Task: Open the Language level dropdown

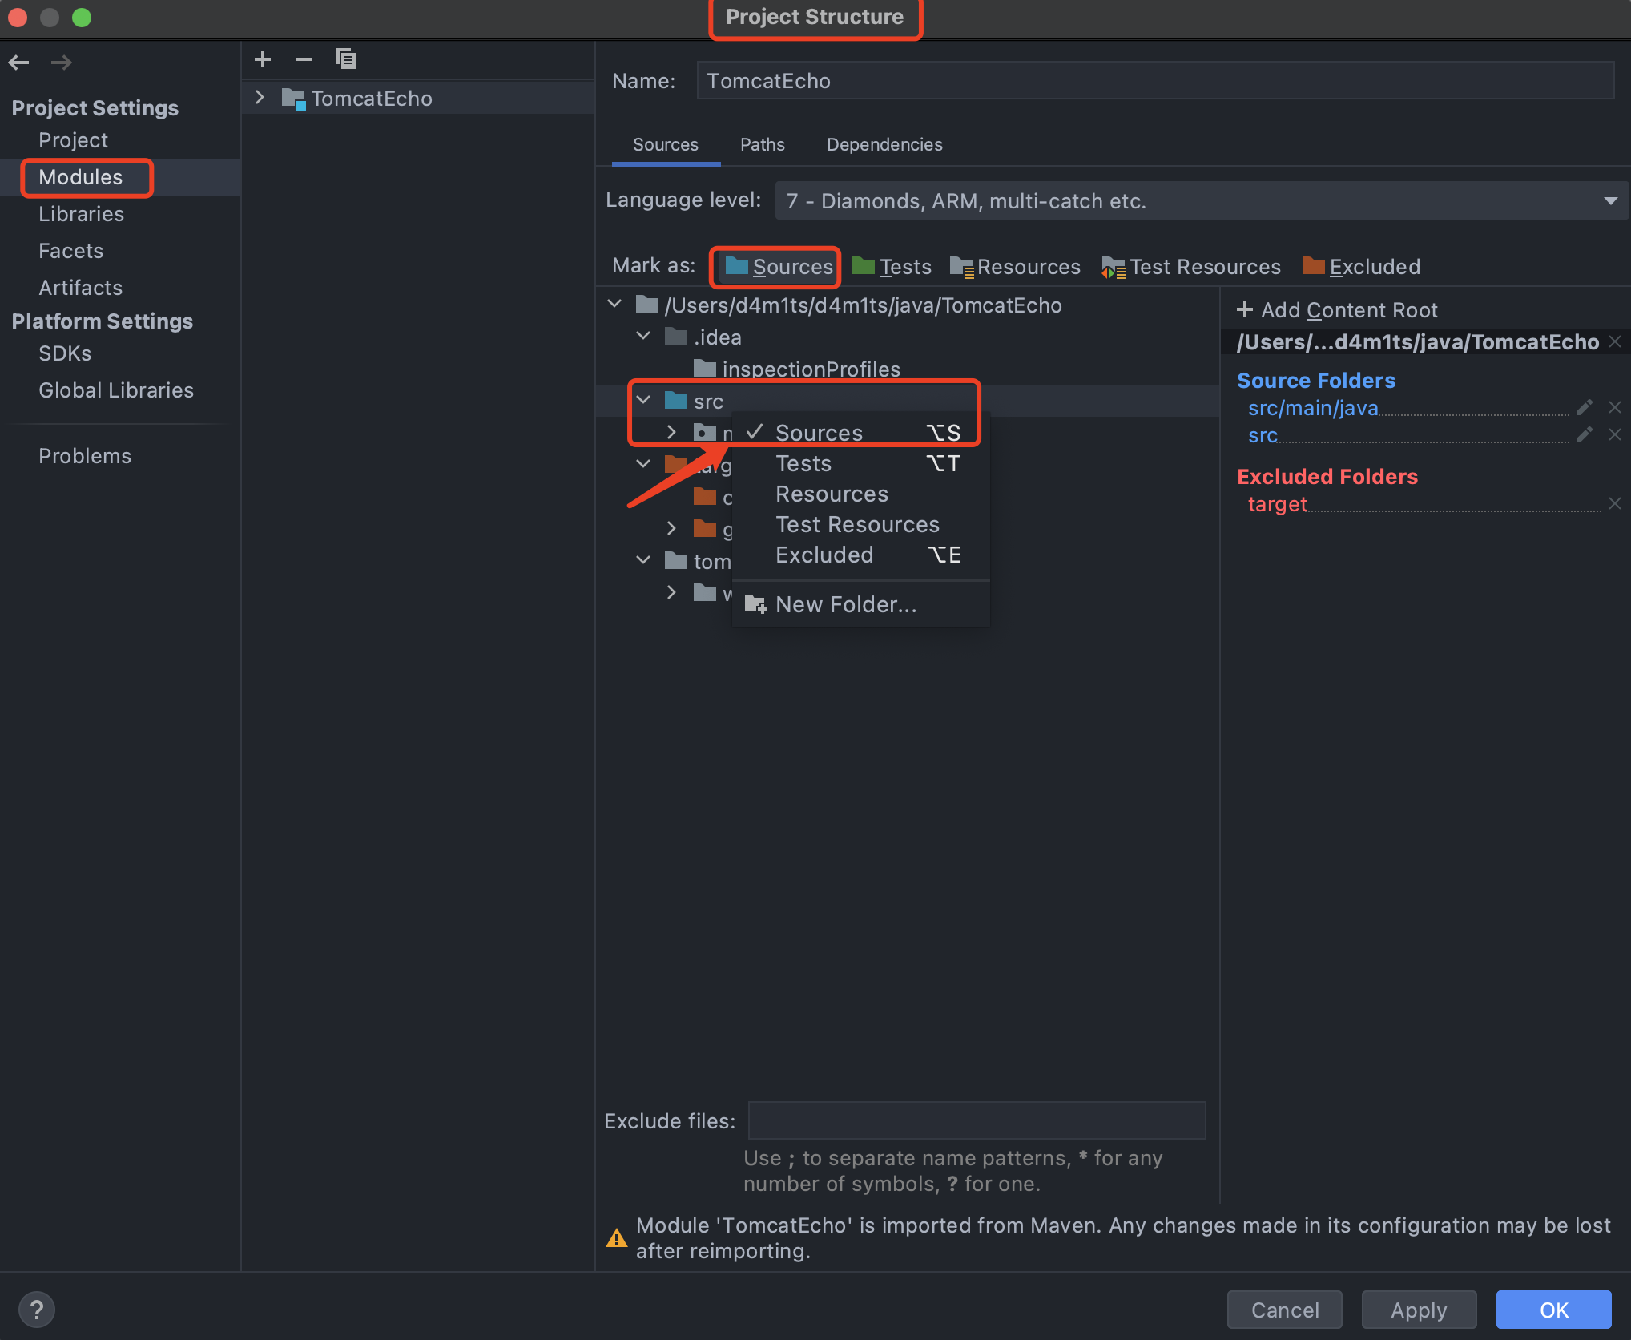Action: pyautogui.click(x=1200, y=201)
